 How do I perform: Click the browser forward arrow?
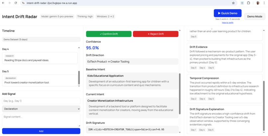point(9,3)
